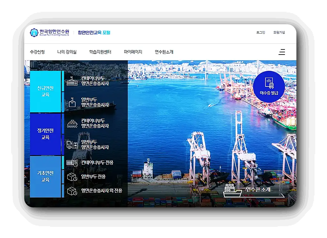Open the 수강신청 menu
Screen dimensions: 327x238
pyautogui.click(x=37, y=52)
